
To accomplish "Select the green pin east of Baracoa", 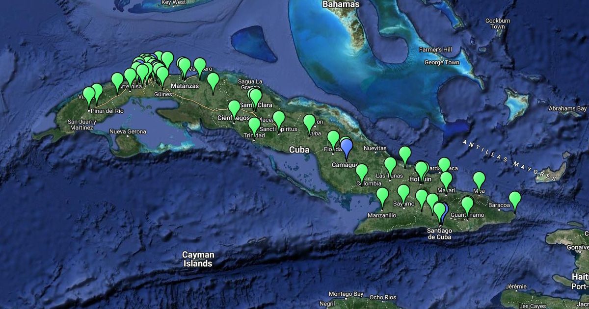I will point(514,199).
